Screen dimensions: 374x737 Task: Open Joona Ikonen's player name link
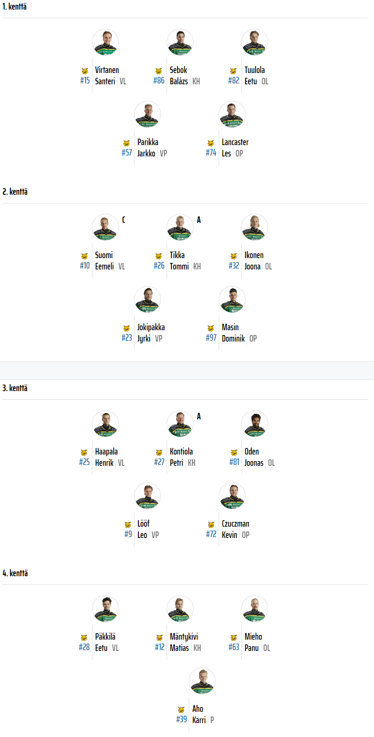pyautogui.click(x=254, y=261)
